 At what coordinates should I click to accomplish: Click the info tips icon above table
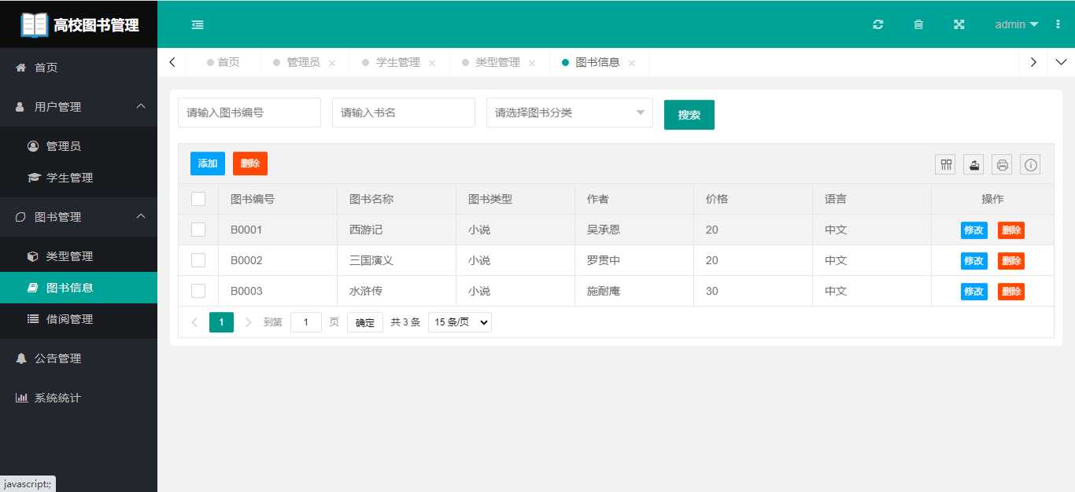pos(1030,164)
